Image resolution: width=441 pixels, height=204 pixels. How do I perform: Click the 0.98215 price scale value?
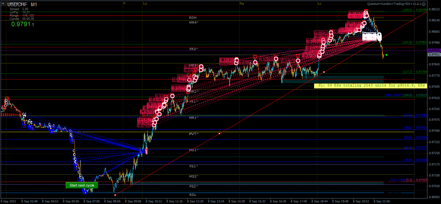point(434,9)
